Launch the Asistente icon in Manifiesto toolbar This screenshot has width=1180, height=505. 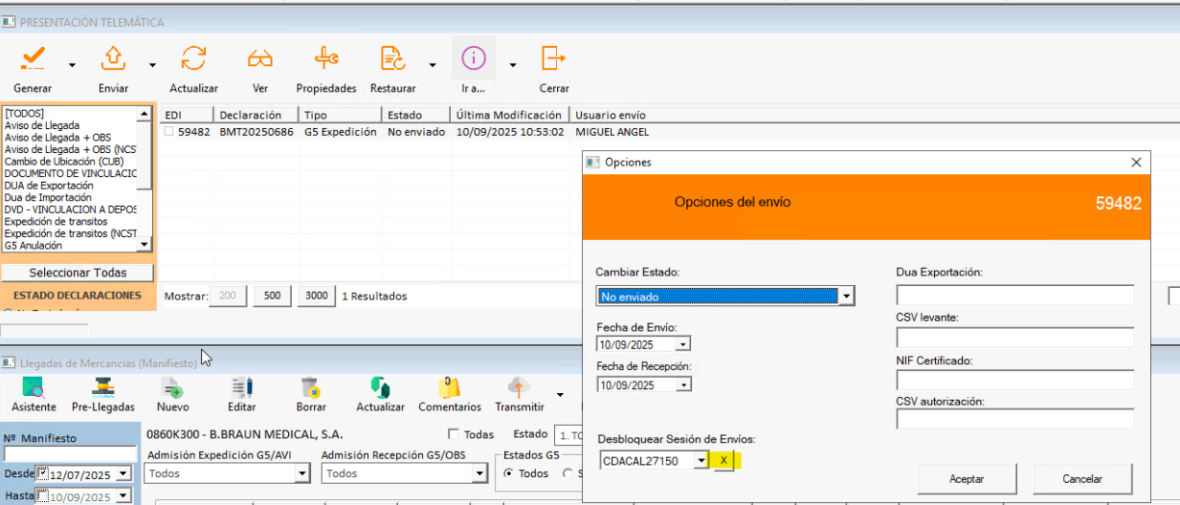[33, 387]
